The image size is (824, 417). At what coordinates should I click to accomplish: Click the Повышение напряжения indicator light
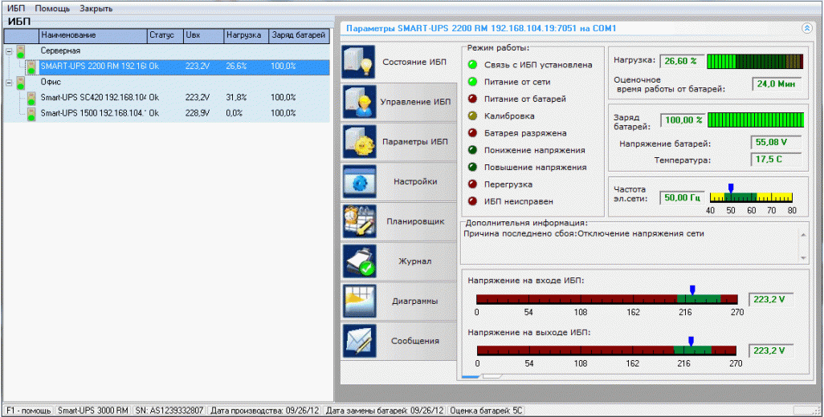click(x=473, y=168)
